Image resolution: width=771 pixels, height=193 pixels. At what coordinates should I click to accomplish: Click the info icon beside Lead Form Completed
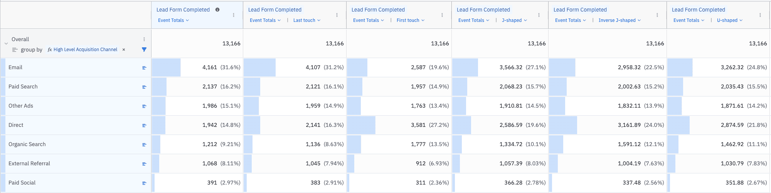point(217,10)
